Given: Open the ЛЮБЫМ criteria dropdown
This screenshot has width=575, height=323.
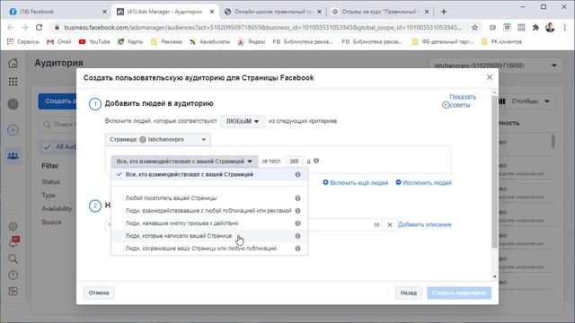Looking at the screenshot, I should click(243, 121).
